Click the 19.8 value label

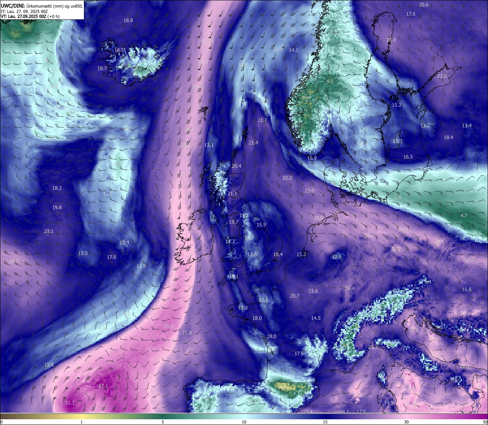pyautogui.click(x=57, y=208)
